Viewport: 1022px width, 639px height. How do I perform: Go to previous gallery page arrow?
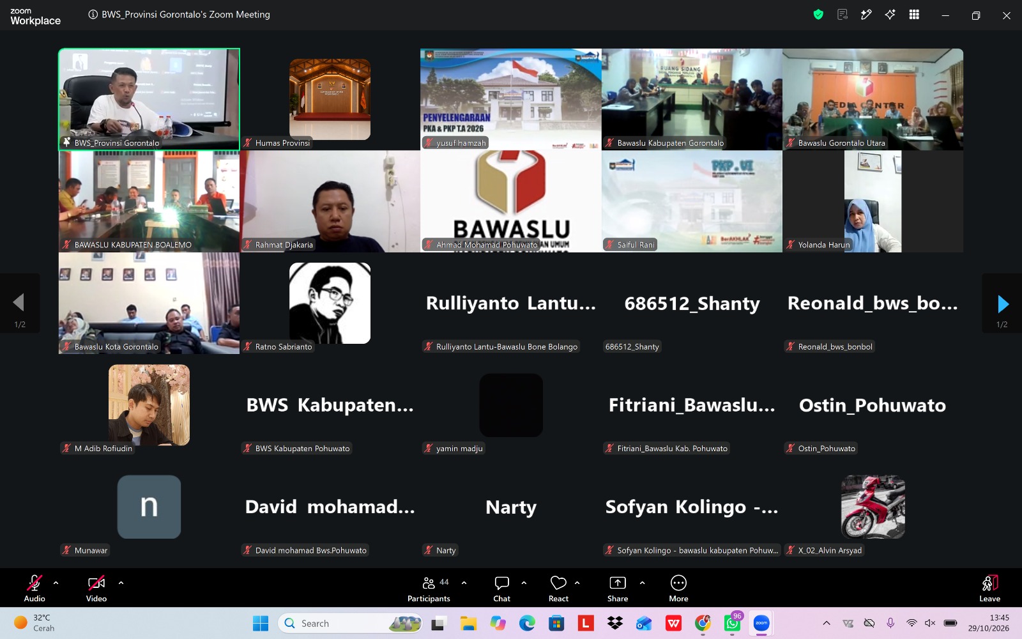pyautogui.click(x=19, y=304)
